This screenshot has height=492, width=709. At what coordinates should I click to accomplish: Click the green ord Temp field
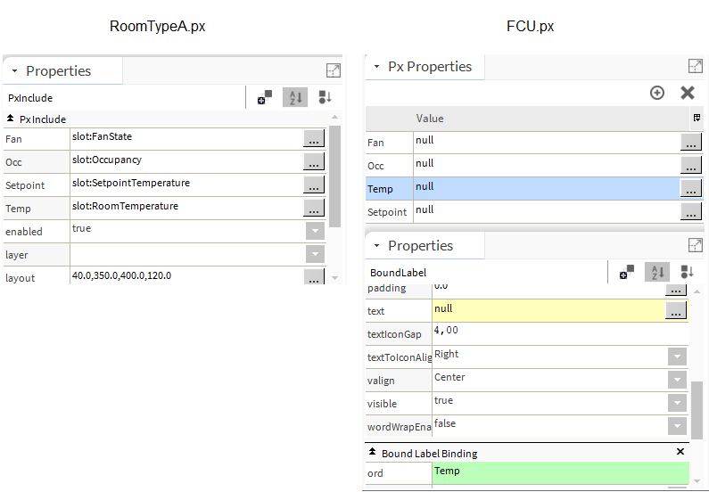click(560, 472)
